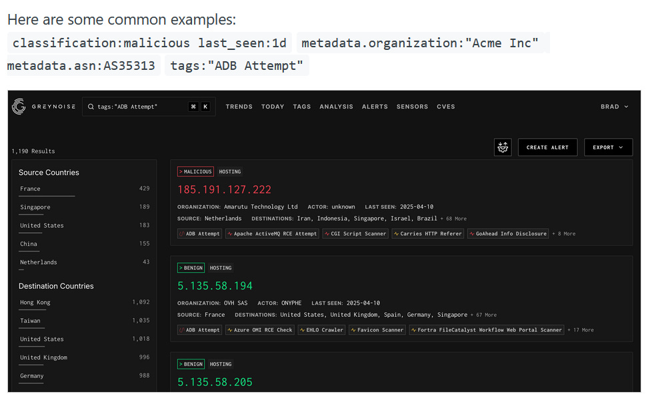The image size is (646, 400).
Task: Open IP address 5.135.58.205
Action: point(215,382)
